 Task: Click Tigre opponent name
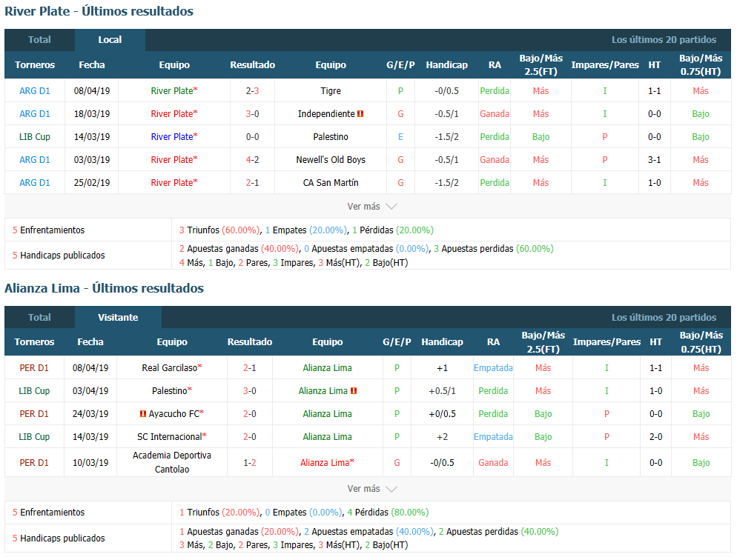[331, 91]
